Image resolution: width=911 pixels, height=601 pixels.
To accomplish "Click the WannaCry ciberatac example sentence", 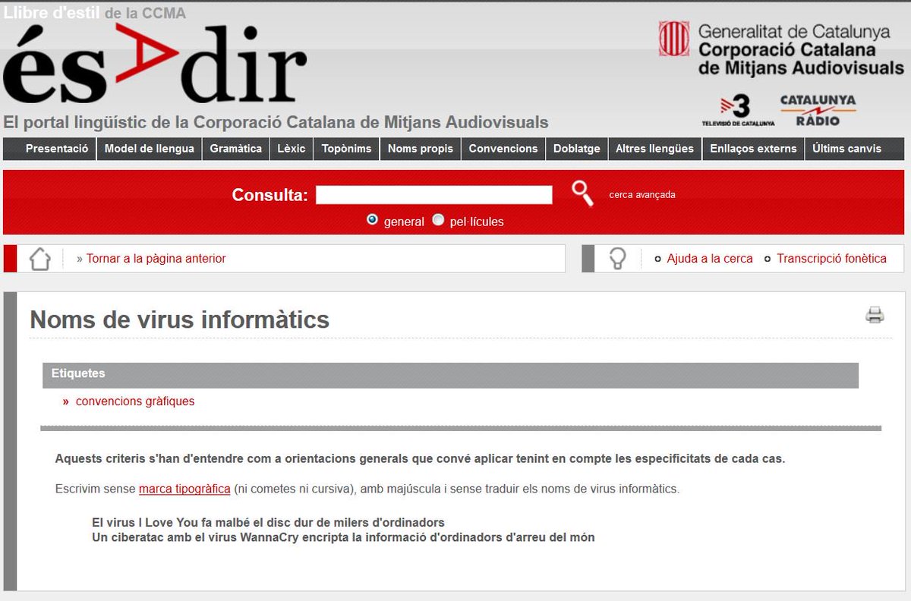I will tap(343, 537).
